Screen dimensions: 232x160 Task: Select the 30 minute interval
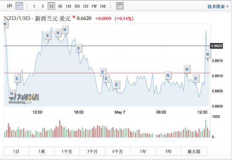[x=60, y=6]
